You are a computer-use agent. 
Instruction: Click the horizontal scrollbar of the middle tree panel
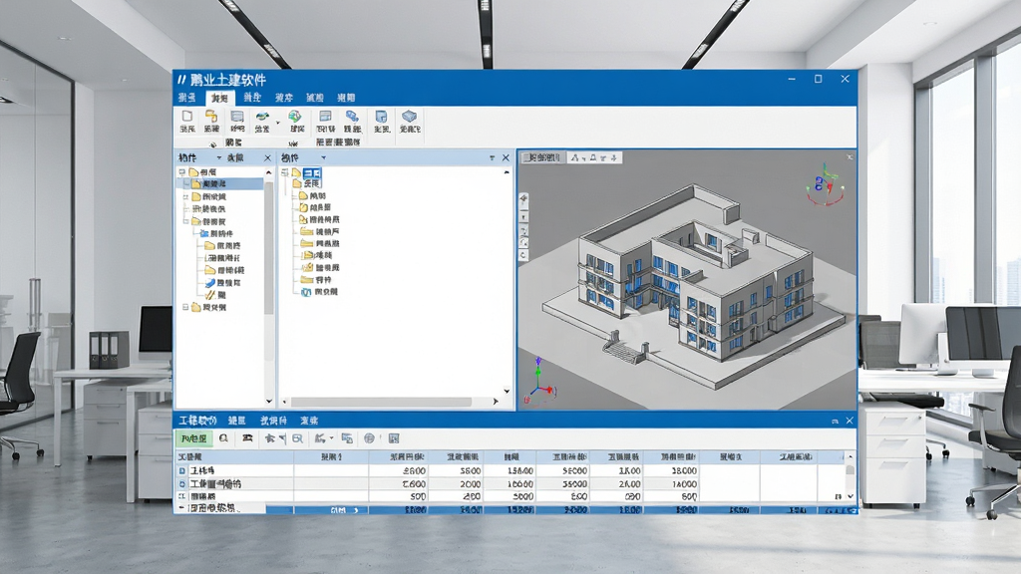(x=382, y=403)
